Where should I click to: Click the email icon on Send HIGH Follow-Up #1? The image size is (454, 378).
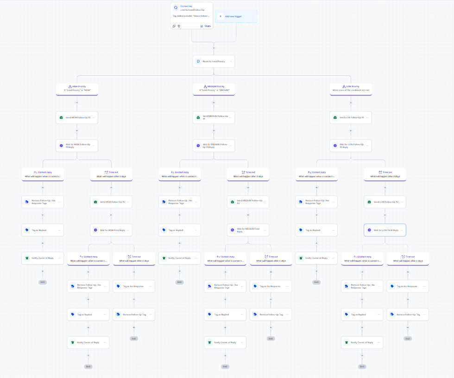click(61, 117)
